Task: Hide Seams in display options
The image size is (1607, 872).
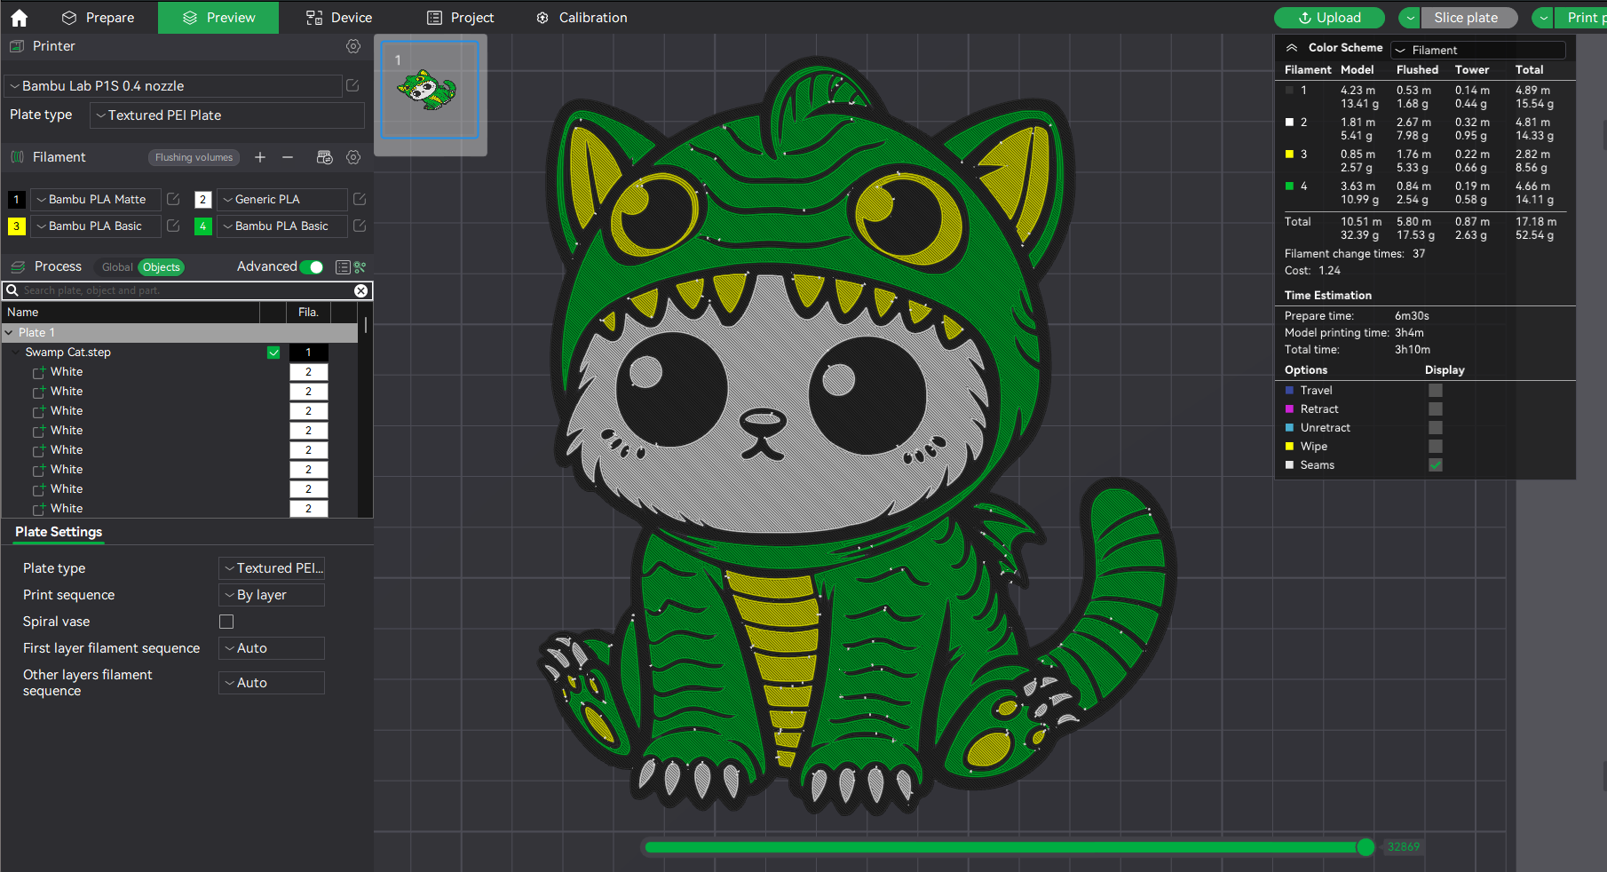Action: pyautogui.click(x=1436, y=465)
